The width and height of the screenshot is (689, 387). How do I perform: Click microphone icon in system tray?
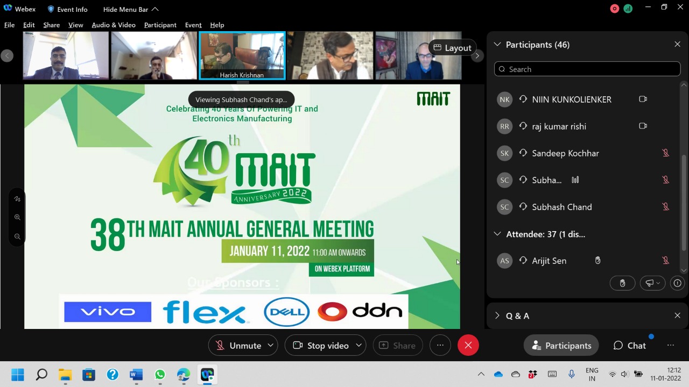[571, 374]
